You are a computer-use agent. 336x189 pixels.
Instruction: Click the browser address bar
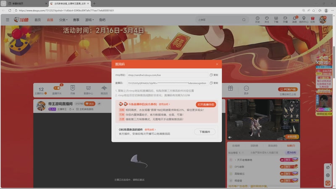[157, 10]
